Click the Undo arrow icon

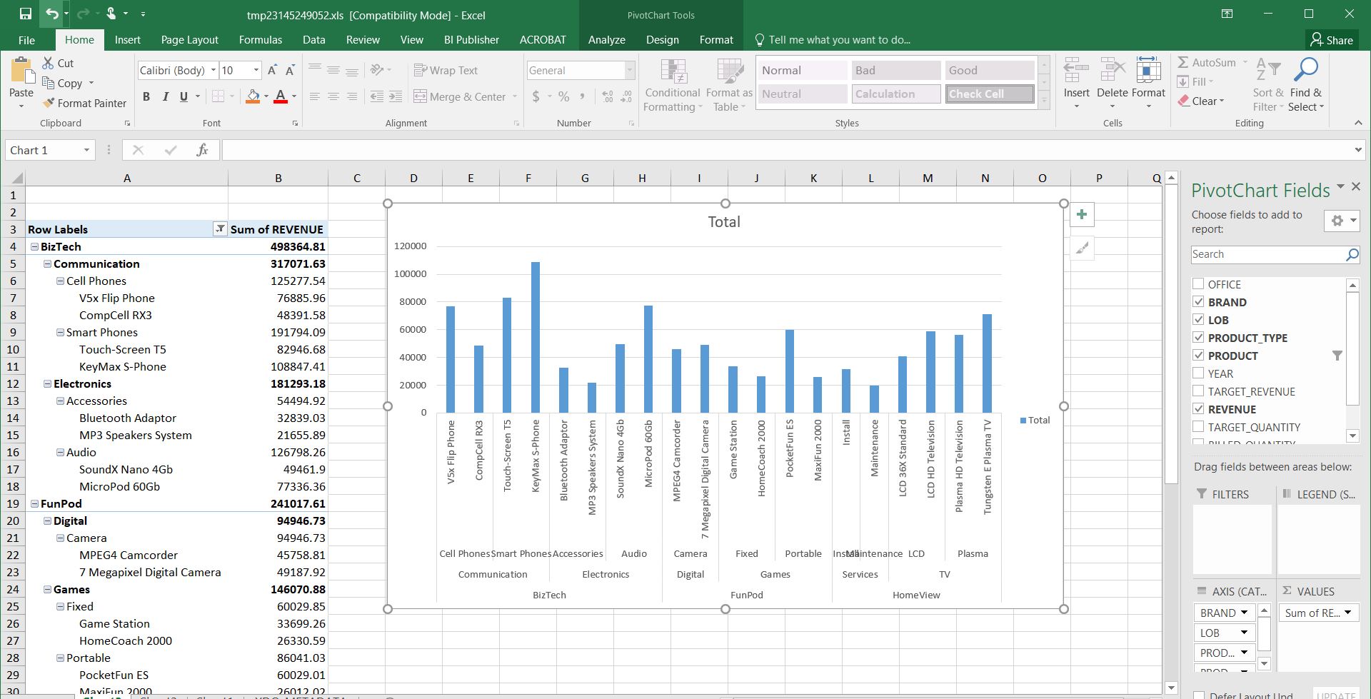tap(51, 14)
